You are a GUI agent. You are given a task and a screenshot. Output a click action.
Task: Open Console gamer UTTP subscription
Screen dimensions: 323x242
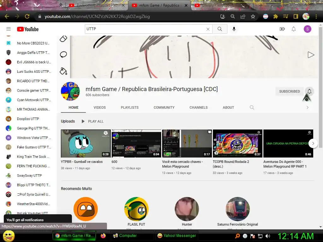(29, 90)
